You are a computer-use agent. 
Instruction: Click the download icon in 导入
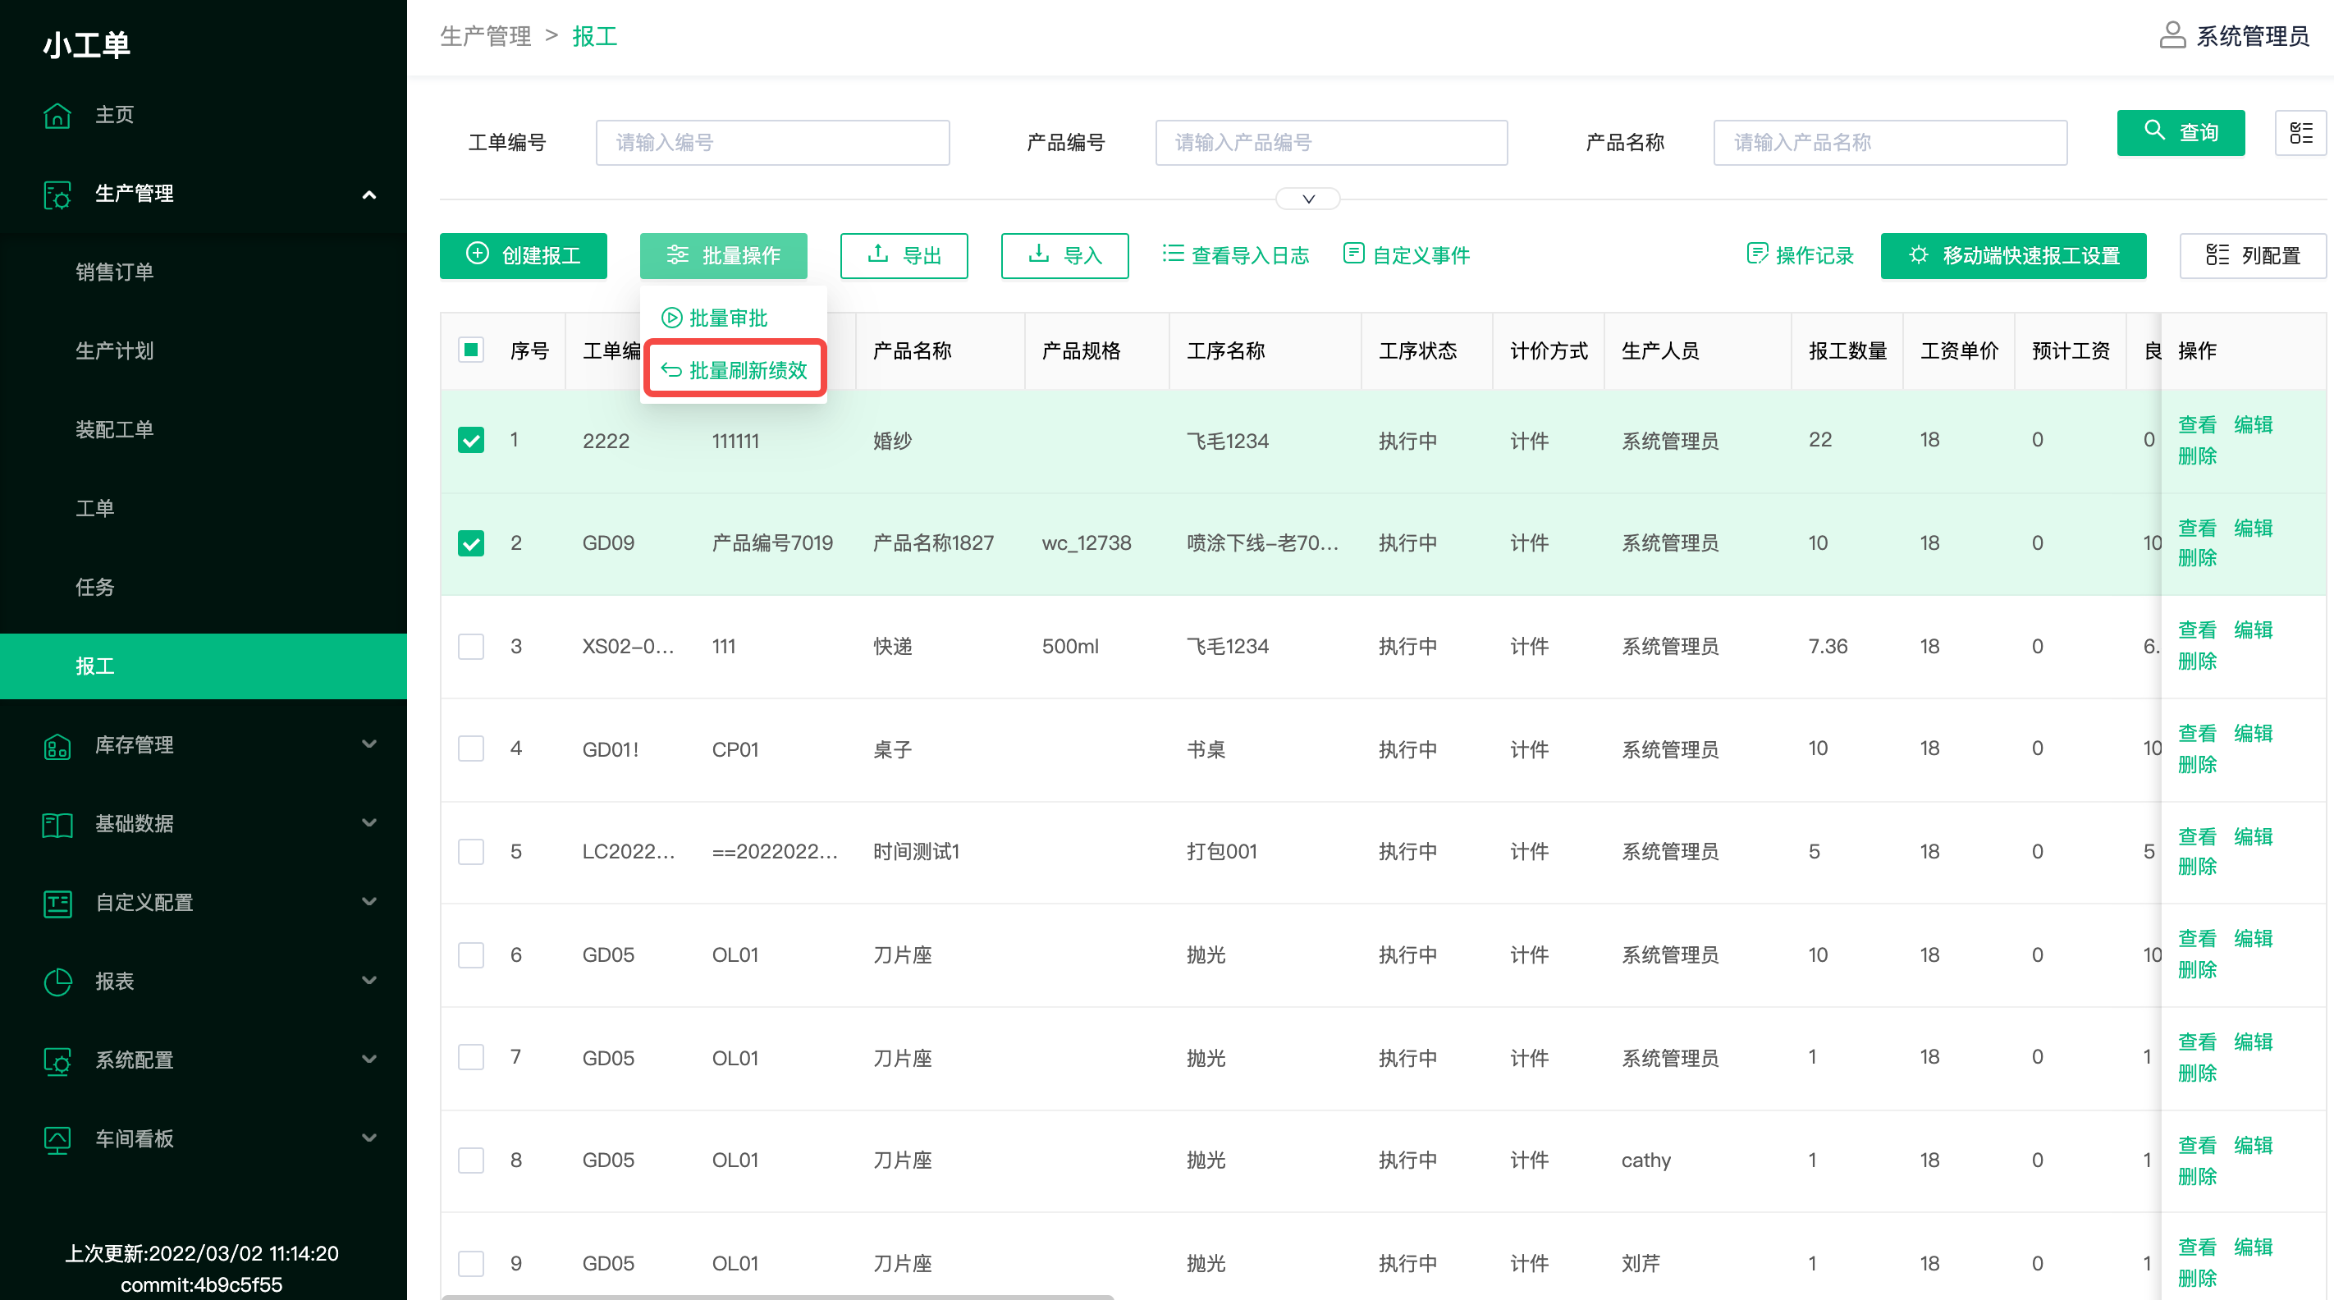(x=1038, y=254)
